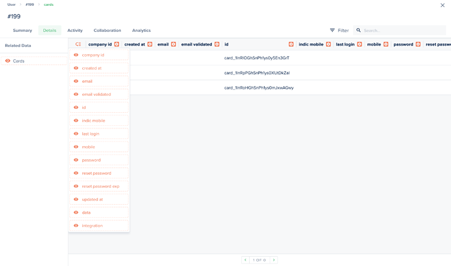Toggle visibility of reset password column
Screen dimensions: 451x266
click(x=76, y=173)
